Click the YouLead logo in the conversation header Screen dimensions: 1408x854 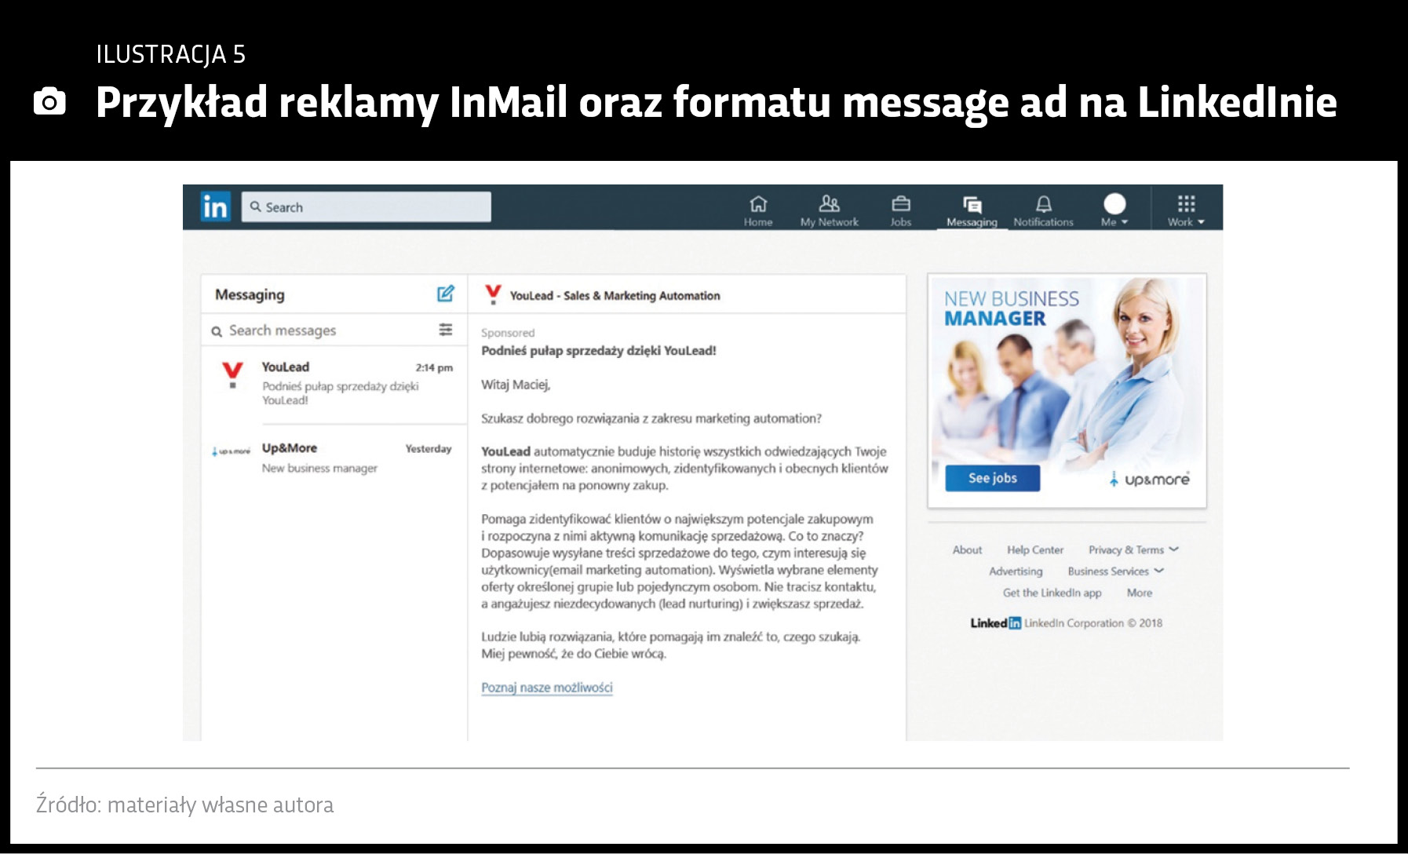[x=493, y=294]
